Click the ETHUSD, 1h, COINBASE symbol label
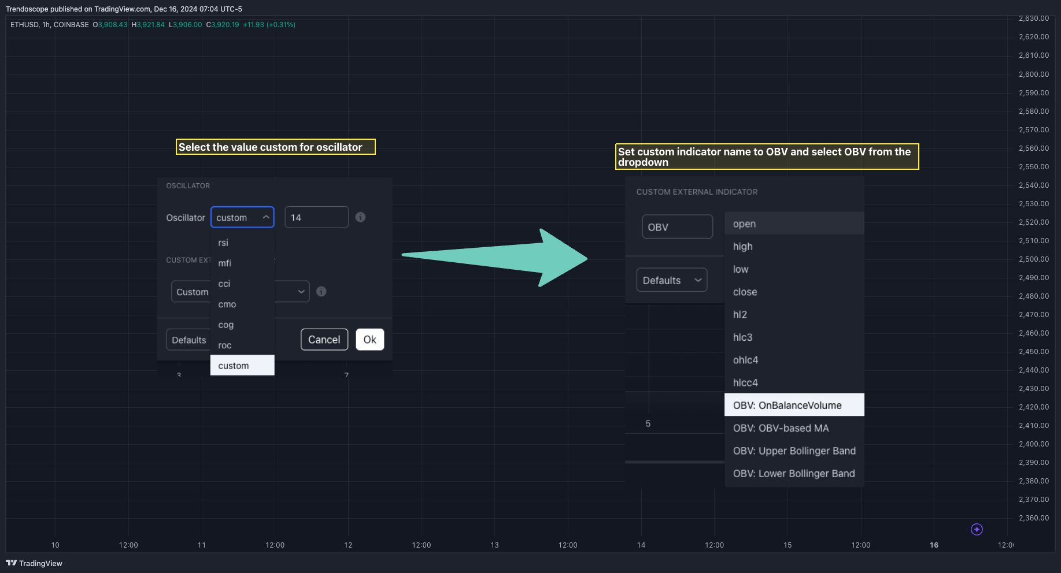This screenshot has width=1061, height=573. tap(50, 25)
